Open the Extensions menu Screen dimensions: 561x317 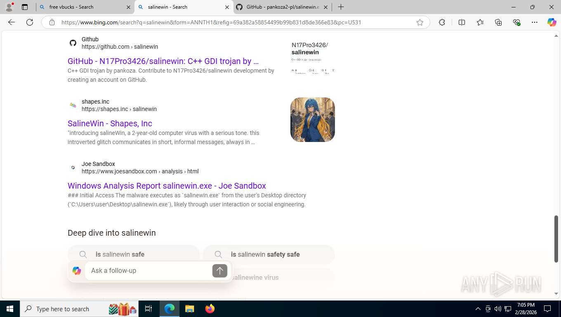[x=442, y=22]
